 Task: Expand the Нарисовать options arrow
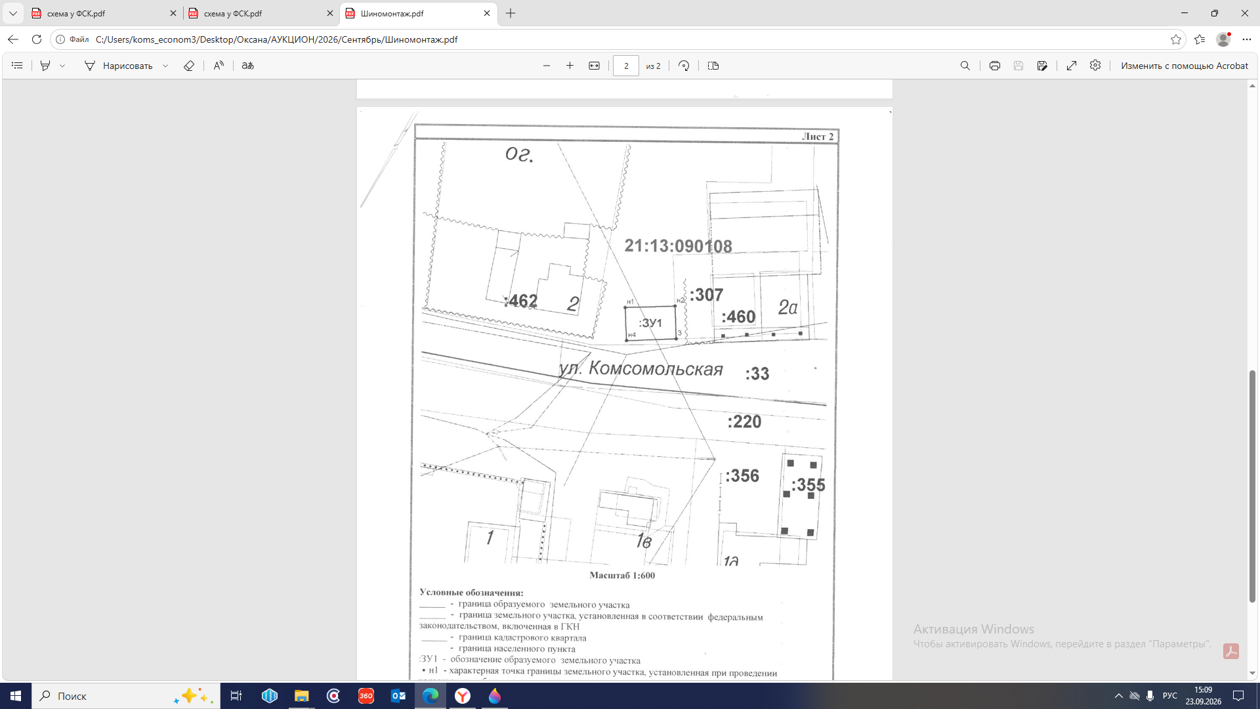coord(165,66)
